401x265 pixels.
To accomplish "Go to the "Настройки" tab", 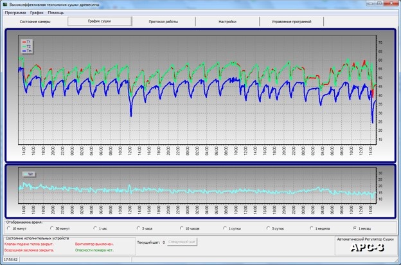I will 227,21.
